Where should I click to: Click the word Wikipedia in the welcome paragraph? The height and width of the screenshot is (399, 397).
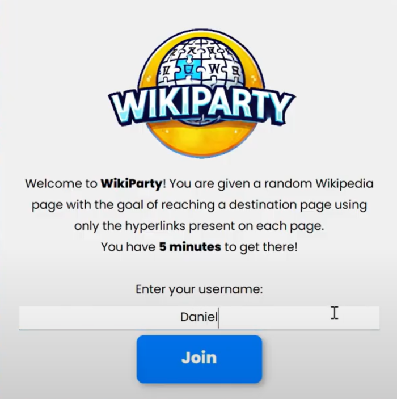[344, 183]
